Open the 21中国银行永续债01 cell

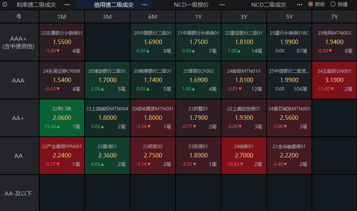pyautogui.click(x=198, y=42)
